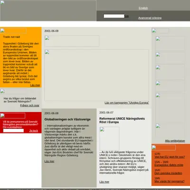Click the Globaliseringen och Västsverige headline
This screenshot has width=190, height=190.
click(67, 119)
